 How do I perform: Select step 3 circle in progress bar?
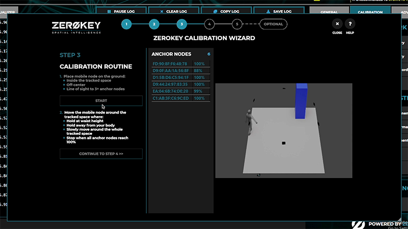(182, 24)
